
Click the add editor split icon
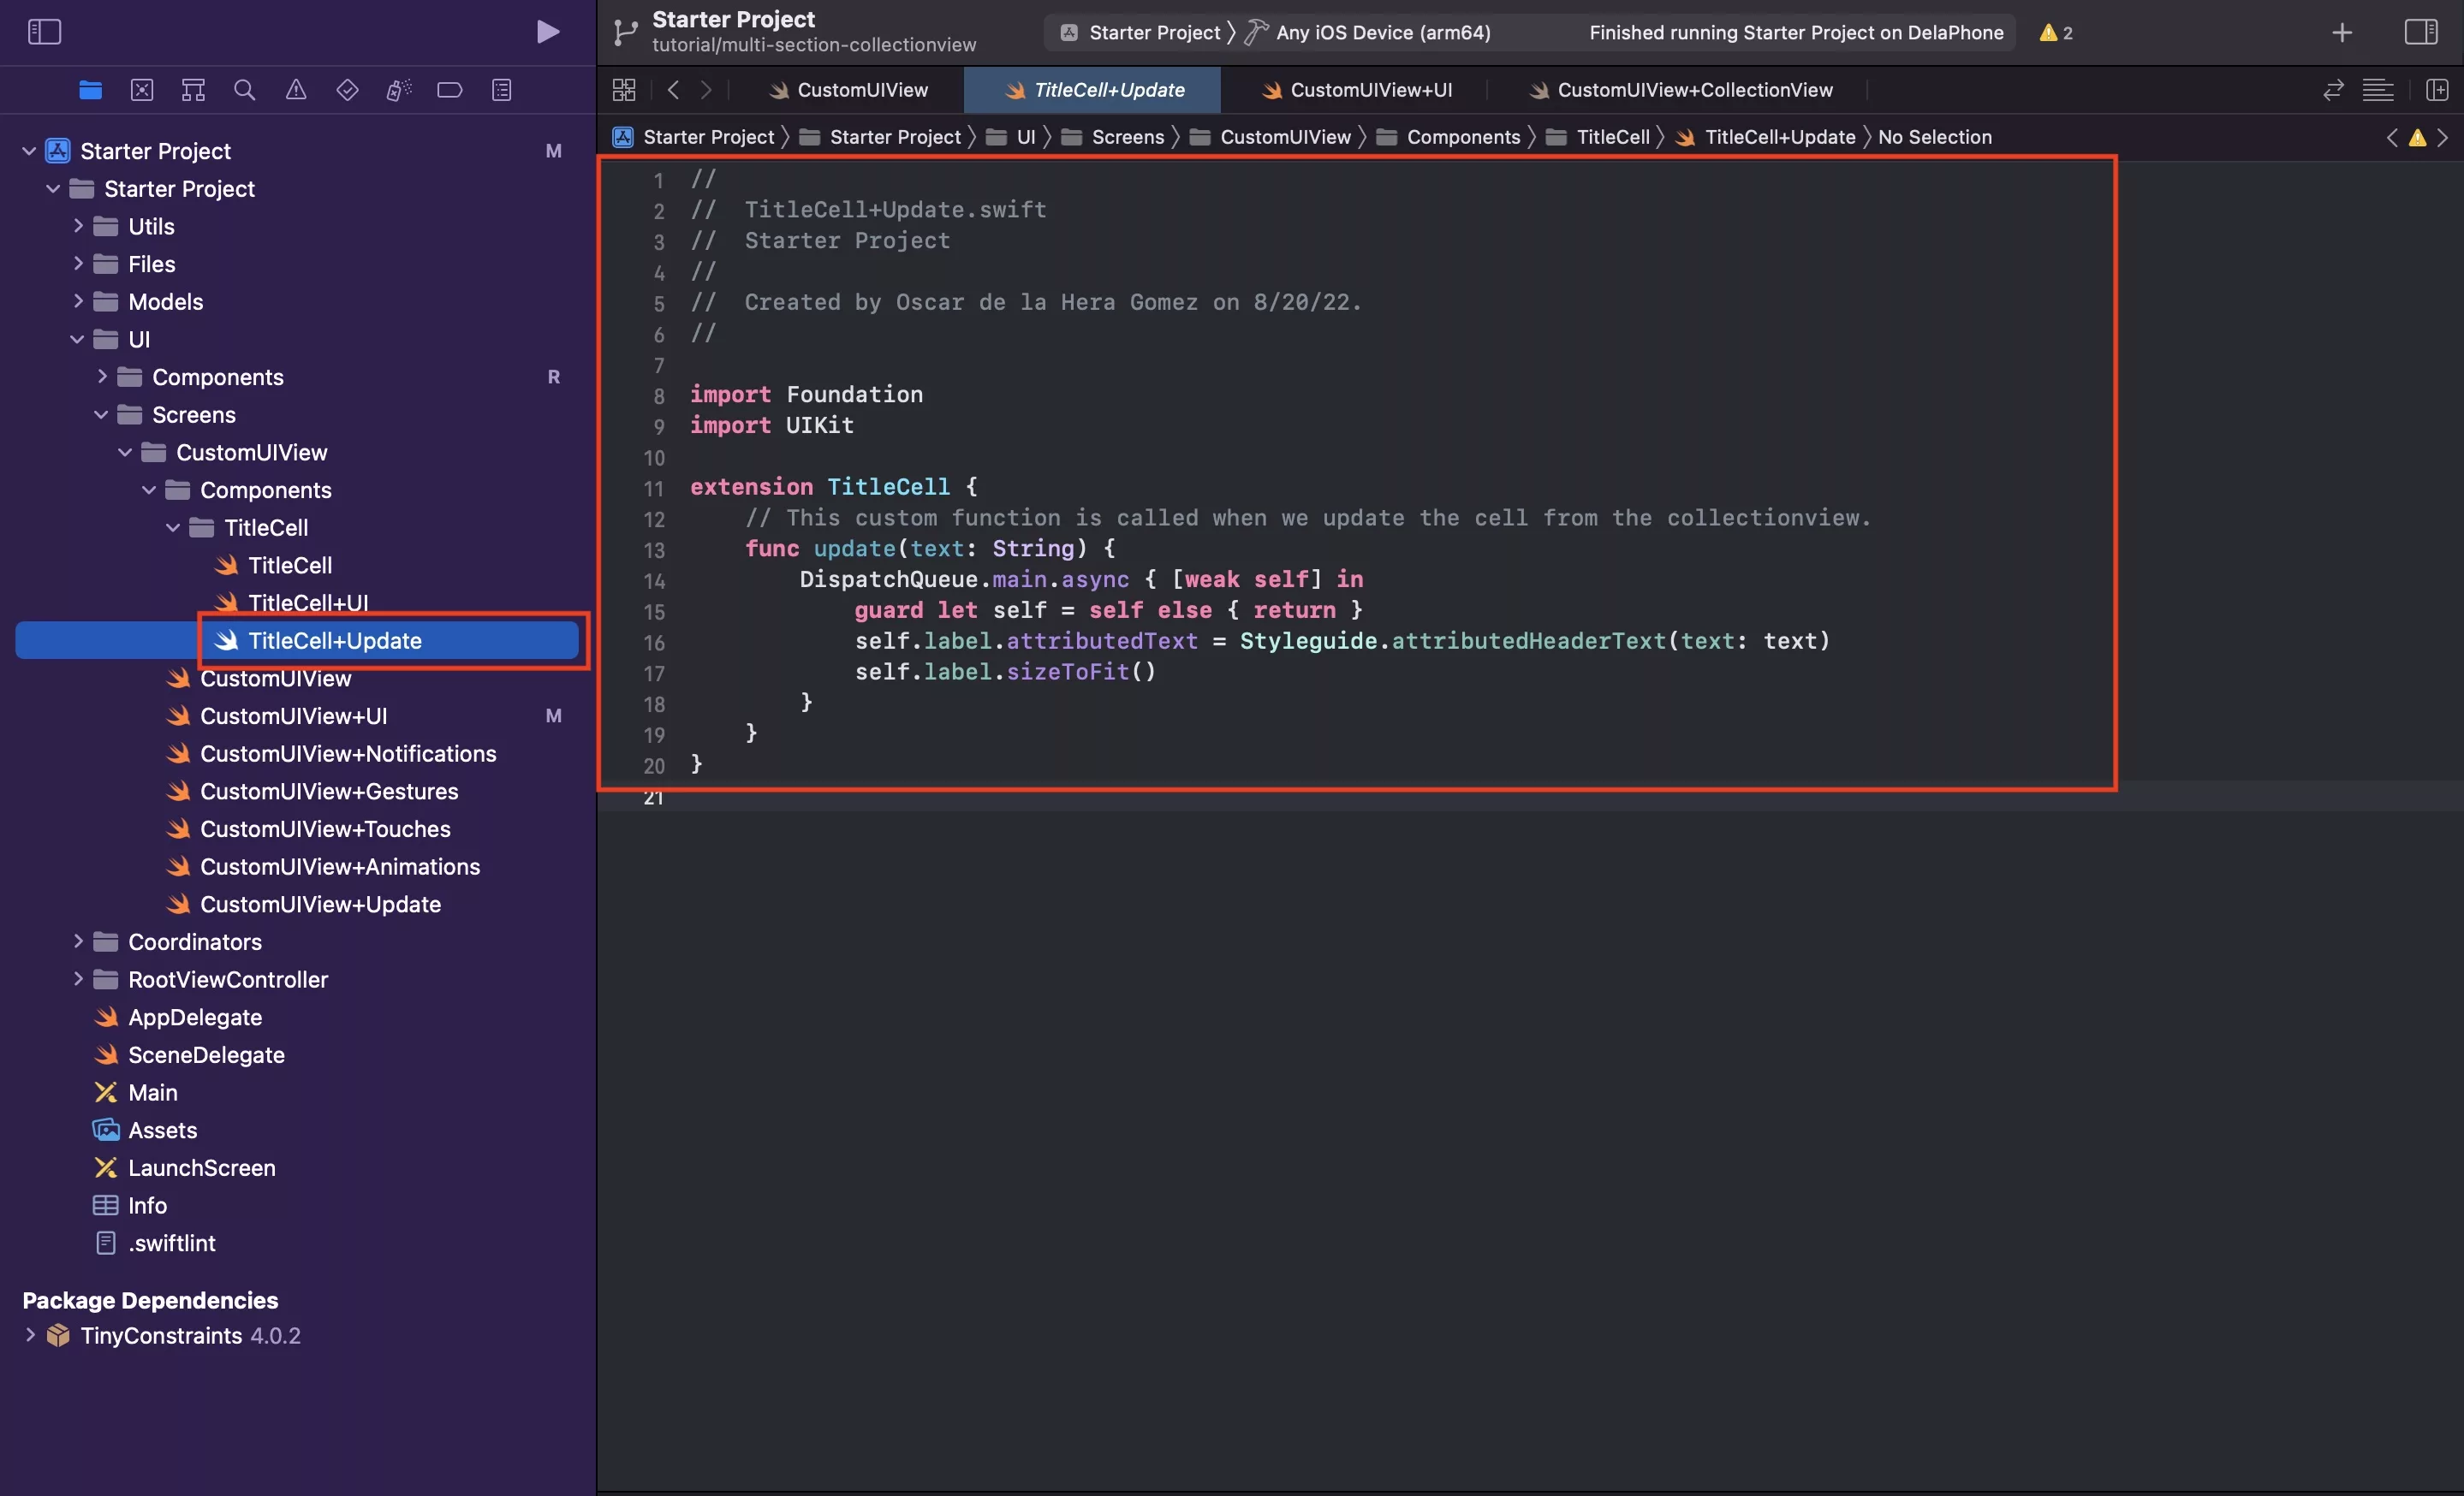coord(2437,90)
